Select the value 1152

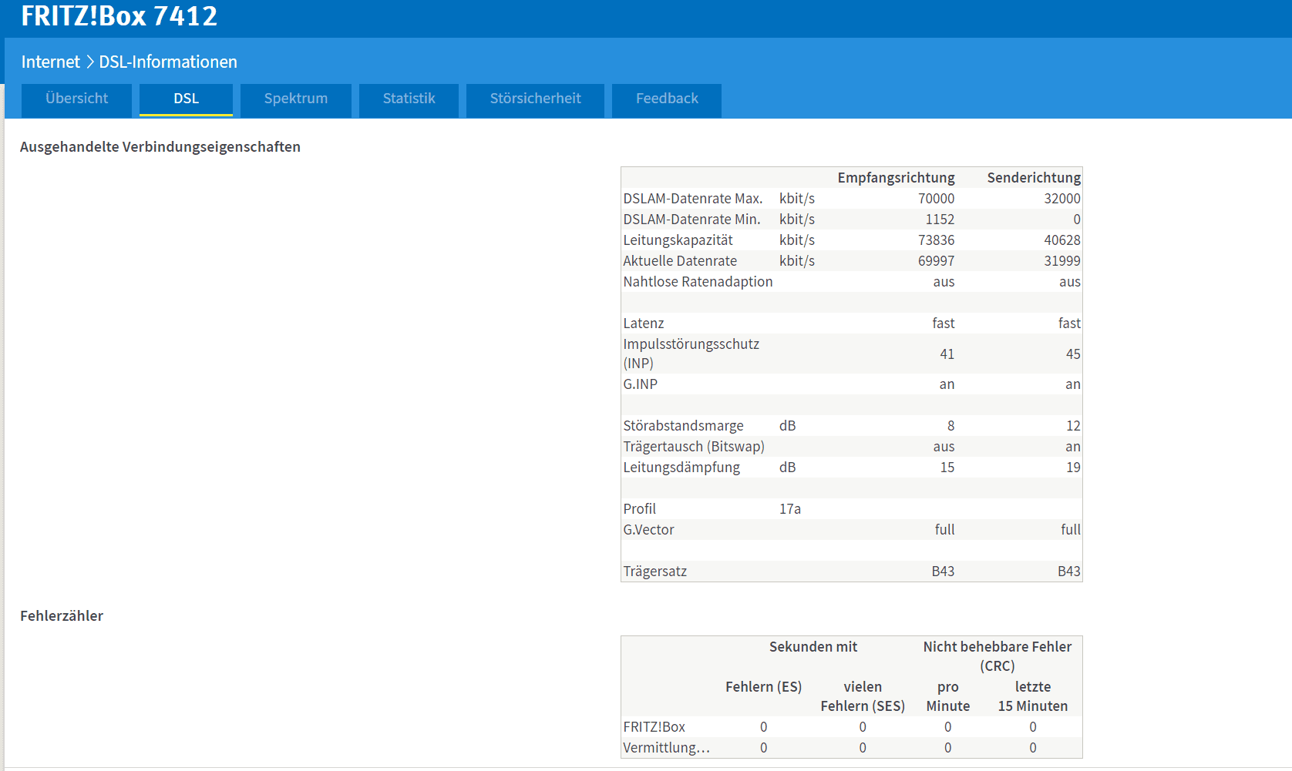940,220
